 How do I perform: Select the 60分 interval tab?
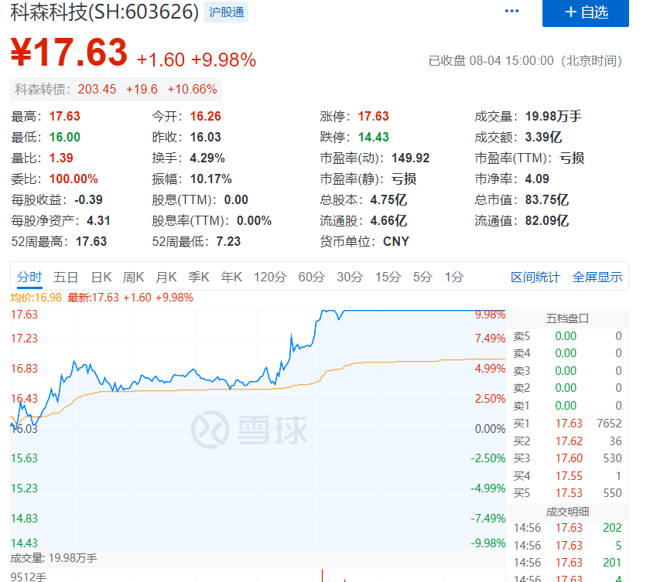pyautogui.click(x=311, y=277)
